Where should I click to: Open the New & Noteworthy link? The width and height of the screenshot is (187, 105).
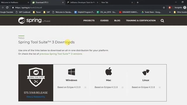(36, 97)
